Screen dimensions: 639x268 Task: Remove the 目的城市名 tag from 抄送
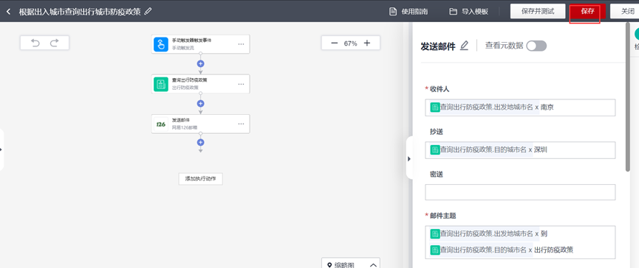click(530, 150)
